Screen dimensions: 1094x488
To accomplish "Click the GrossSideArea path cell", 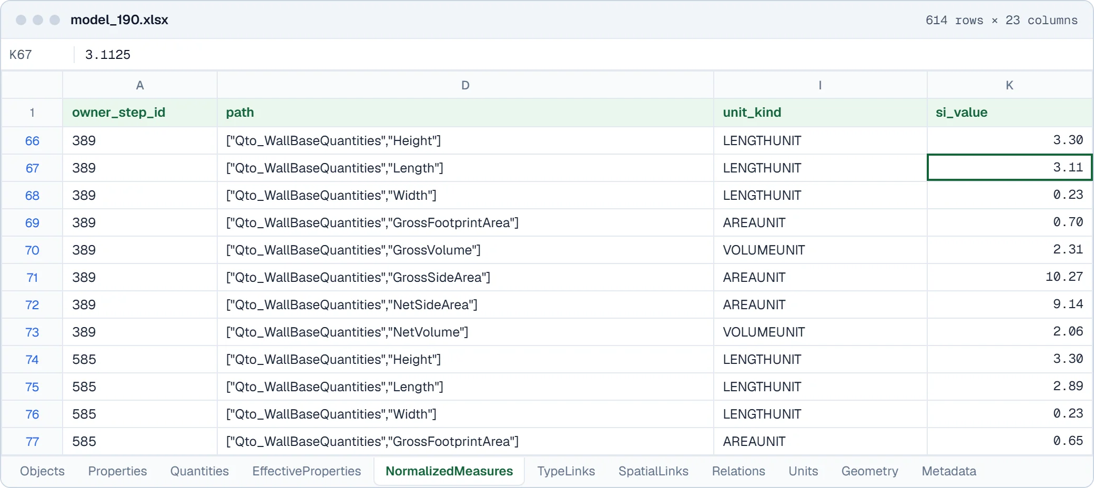I will click(x=465, y=277).
